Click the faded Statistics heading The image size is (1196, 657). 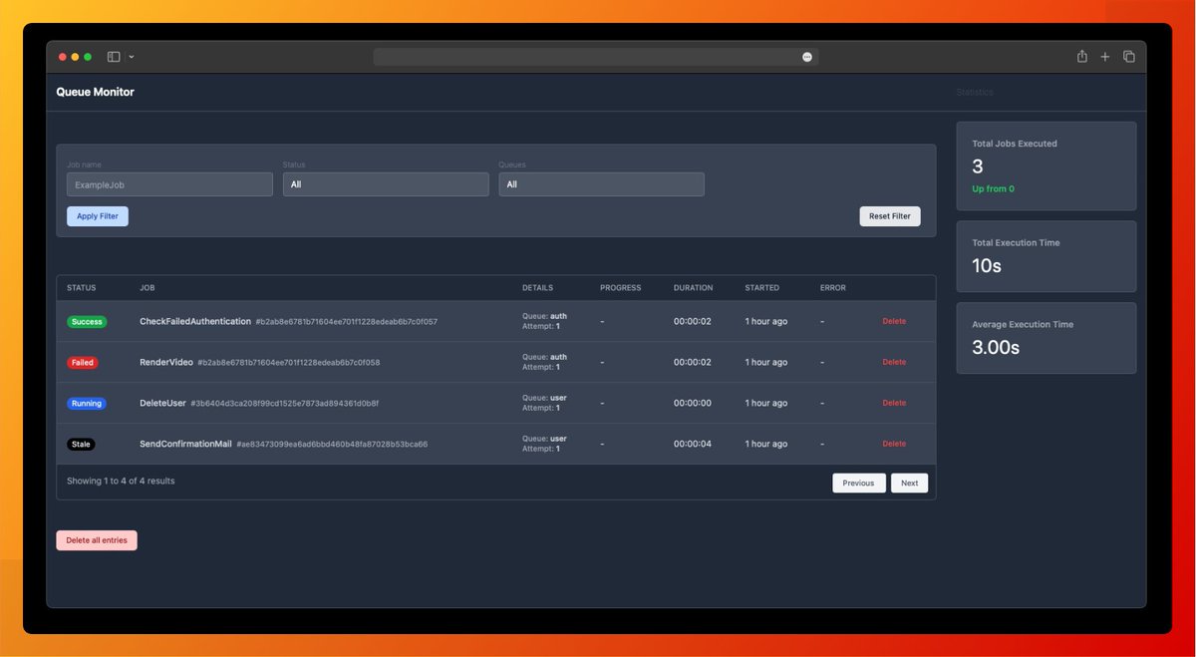975,92
